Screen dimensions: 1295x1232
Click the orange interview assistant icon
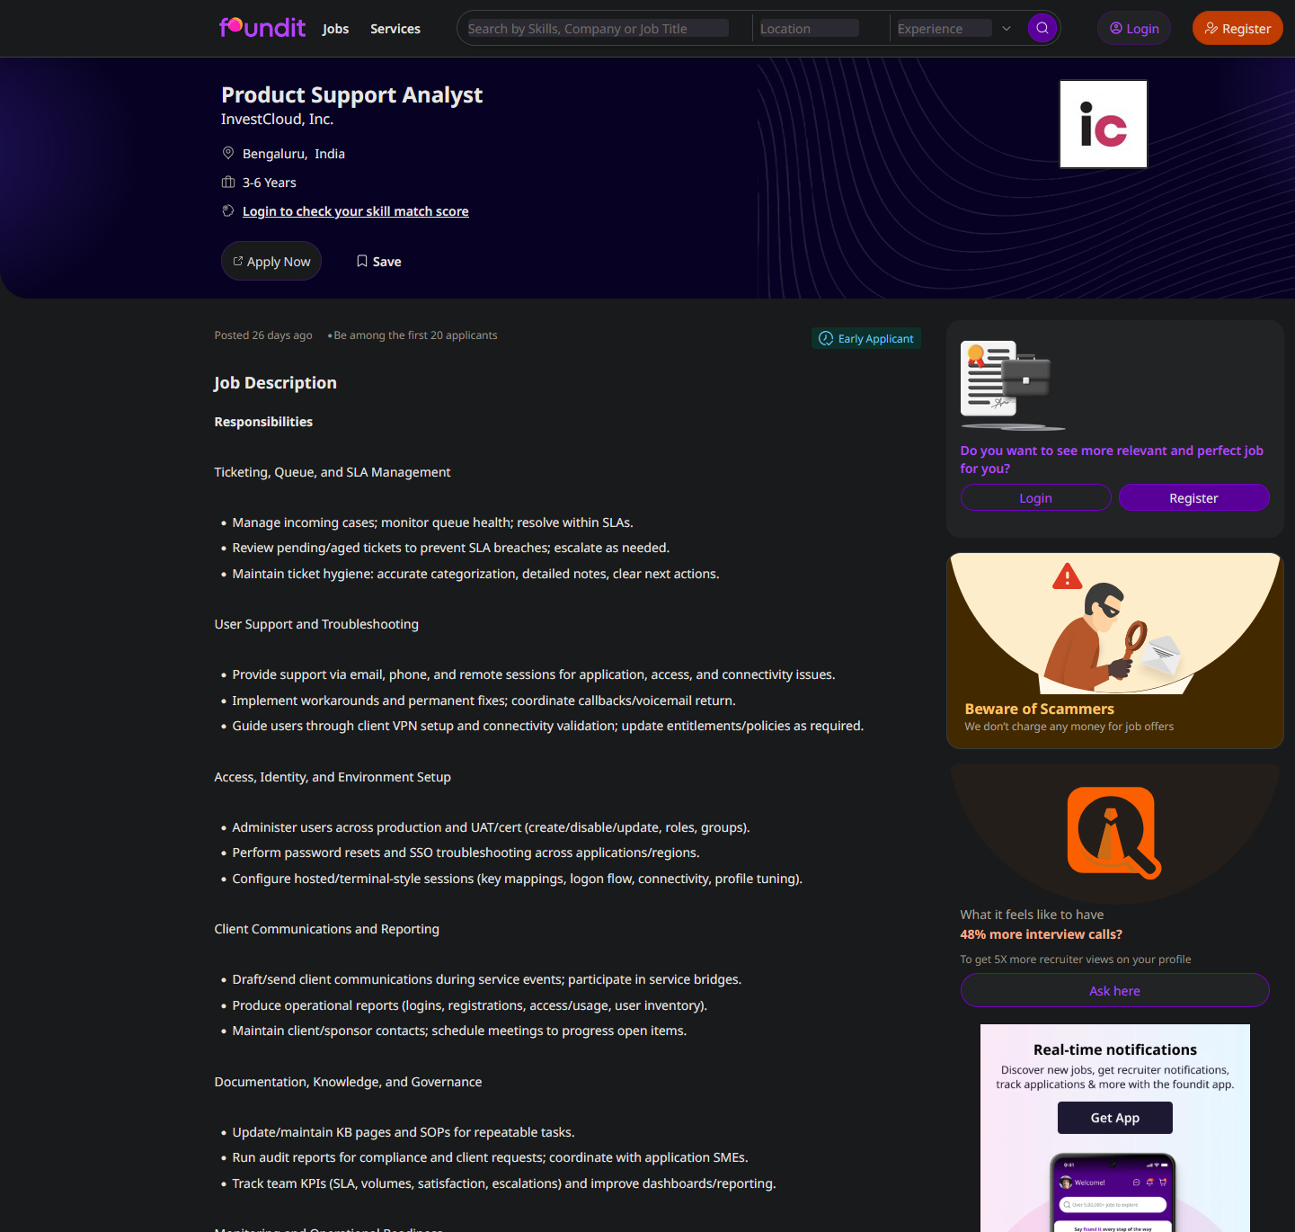1113,833
